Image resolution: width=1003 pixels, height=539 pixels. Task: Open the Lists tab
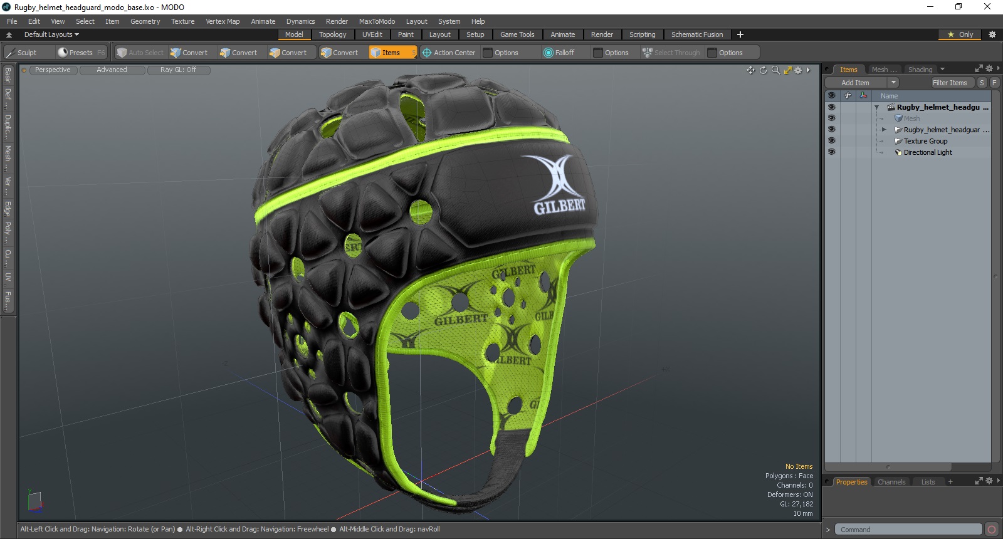click(x=928, y=482)
